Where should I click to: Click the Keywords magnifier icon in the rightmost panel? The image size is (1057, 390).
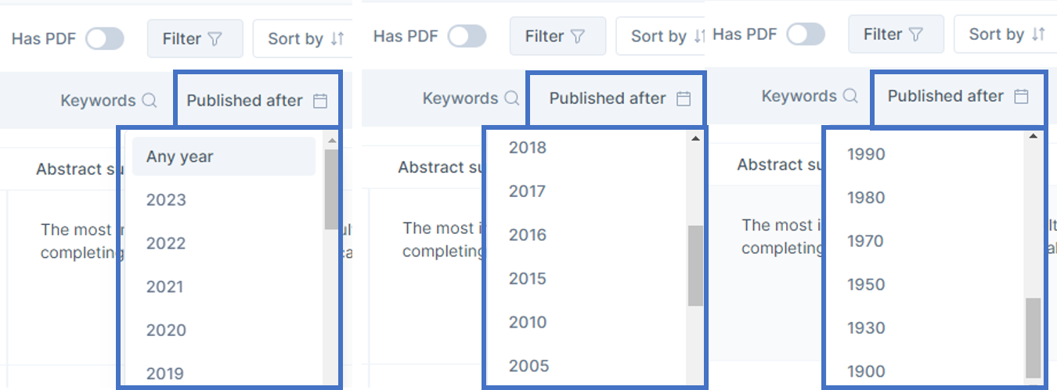[850, 97]
